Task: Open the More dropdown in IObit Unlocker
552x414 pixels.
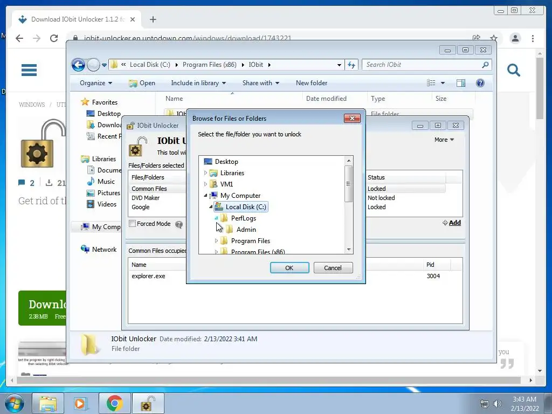Action: (x=444, y=140)
